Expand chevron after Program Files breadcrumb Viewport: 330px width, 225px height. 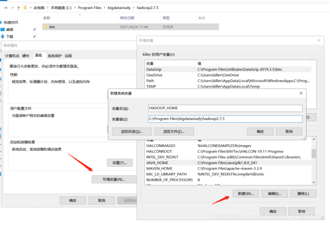(104, 8)
